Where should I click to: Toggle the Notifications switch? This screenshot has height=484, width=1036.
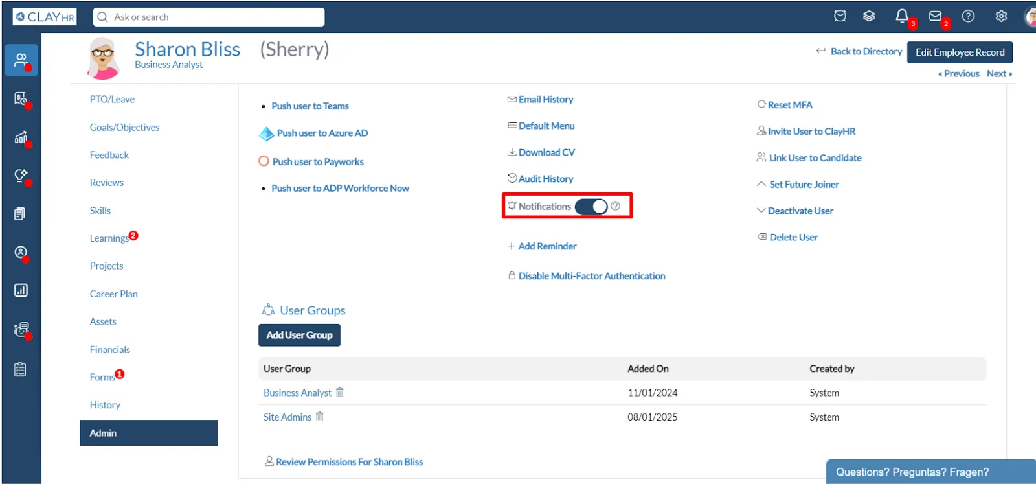591,206
